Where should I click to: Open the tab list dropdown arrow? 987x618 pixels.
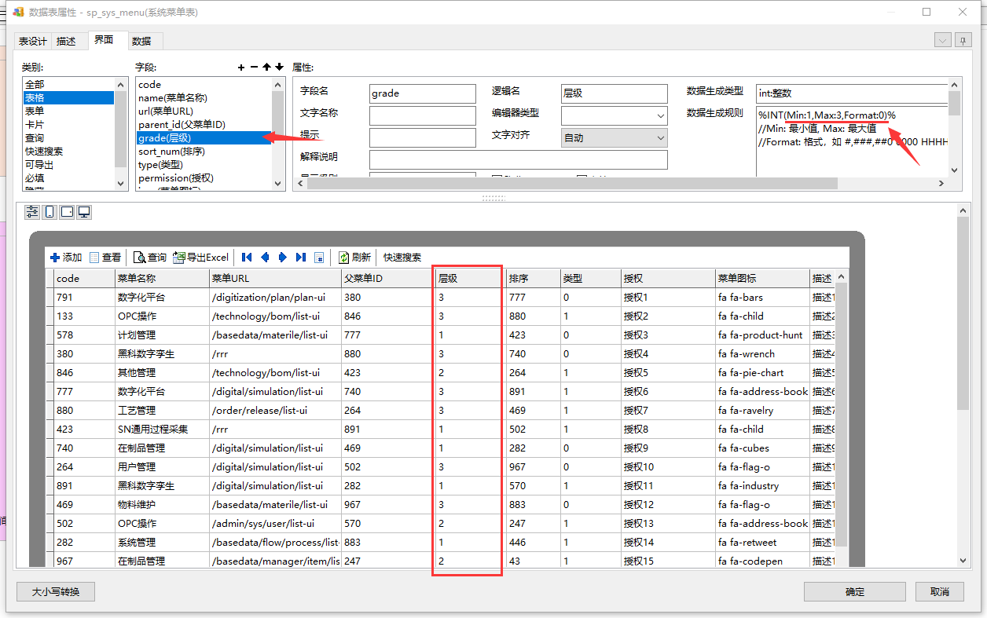coord(943,41)
